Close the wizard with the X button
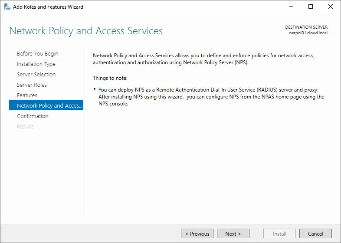 coord(330,7)
